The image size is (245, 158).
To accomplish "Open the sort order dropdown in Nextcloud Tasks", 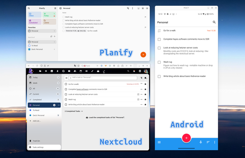I will click(146, 78).
